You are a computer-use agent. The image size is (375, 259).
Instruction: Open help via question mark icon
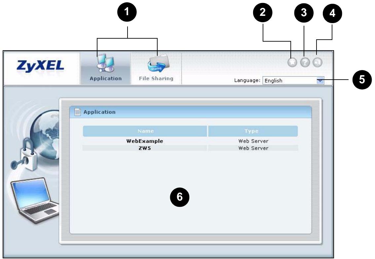[305, 62]
